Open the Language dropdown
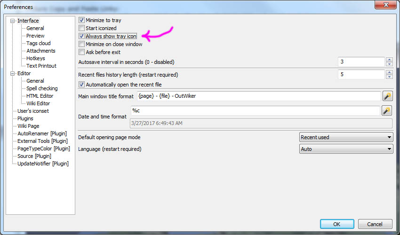This screenshot has width=400, height=235. pos(346,149)
